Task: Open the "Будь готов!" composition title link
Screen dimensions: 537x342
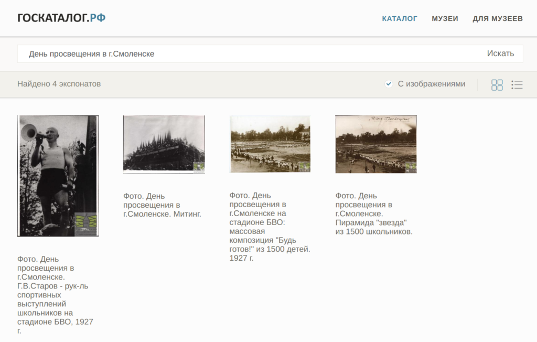Action: point(270,227)
